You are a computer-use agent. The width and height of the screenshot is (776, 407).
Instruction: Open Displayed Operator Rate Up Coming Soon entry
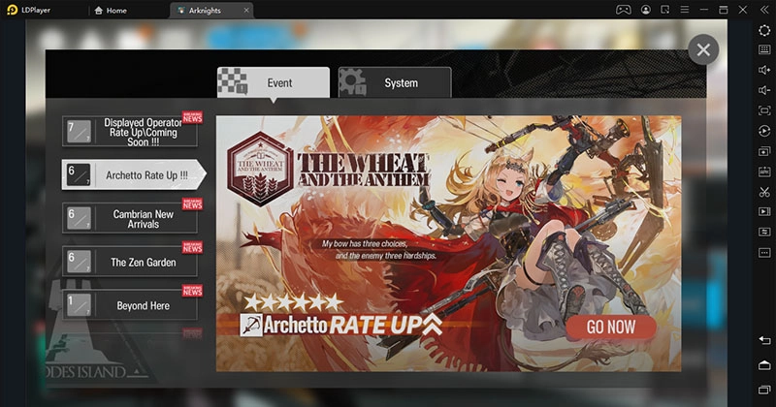[130, 131]
